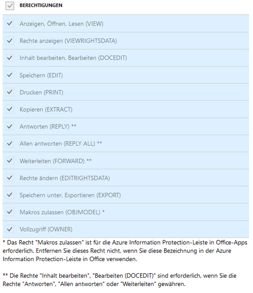Toggle the Rechte anzeigen (VIEWRIGHTSDATA) checkbox
This screenshot has width=253, height=293.
click(10, 41)
